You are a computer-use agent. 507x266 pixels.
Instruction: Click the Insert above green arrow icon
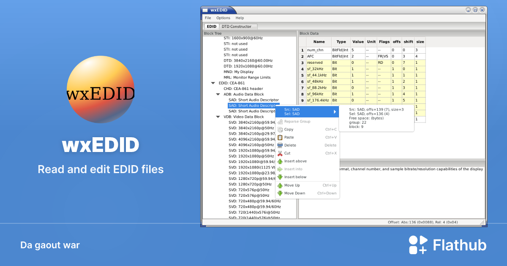280,161
